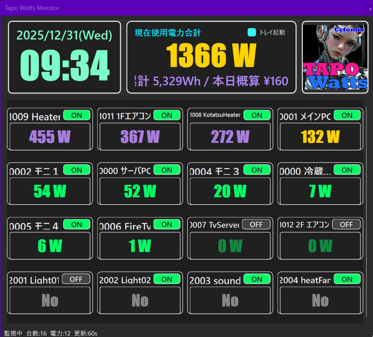This screenshot has width=373, height=337.
Task: Disable the トレイ起動 checkbox
Action: point(251,32)
